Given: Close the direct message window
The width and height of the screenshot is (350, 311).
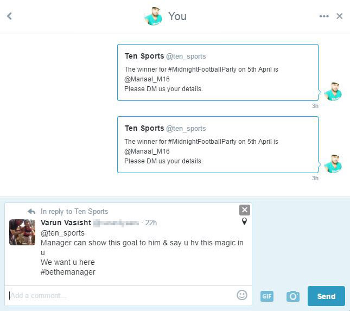Looking at the screenshot, I should (x=340, y=16).
